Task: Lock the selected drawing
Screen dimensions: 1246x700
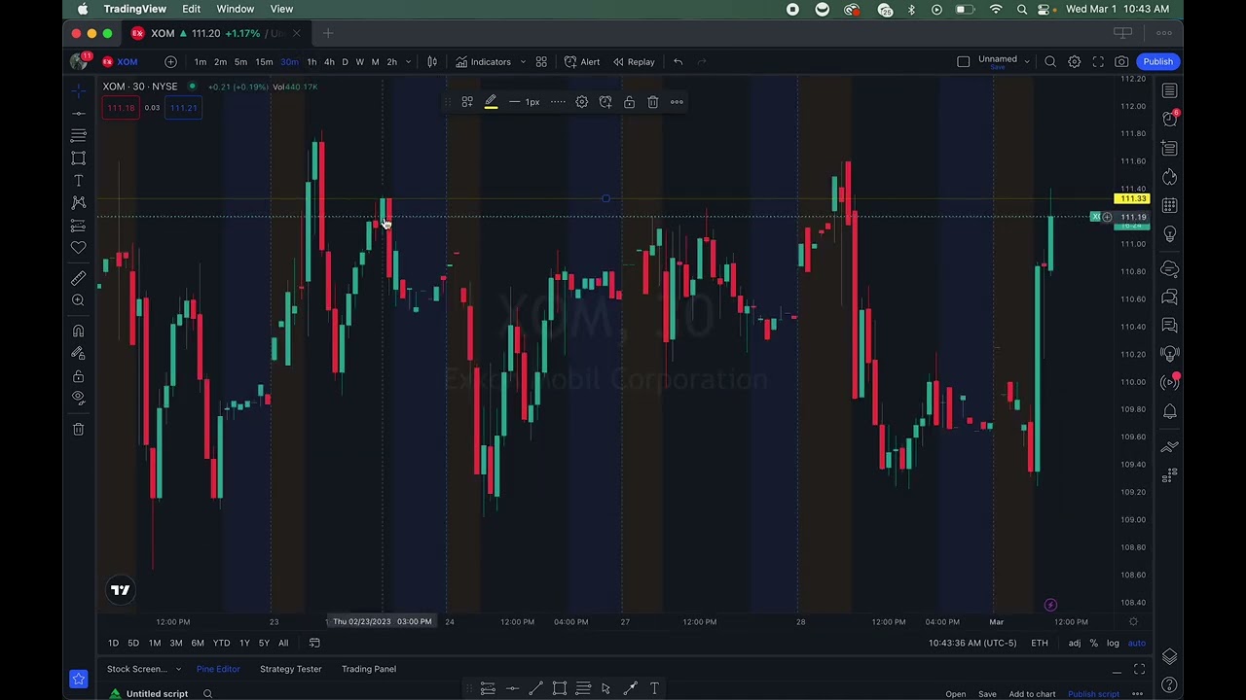Action: 629,102
